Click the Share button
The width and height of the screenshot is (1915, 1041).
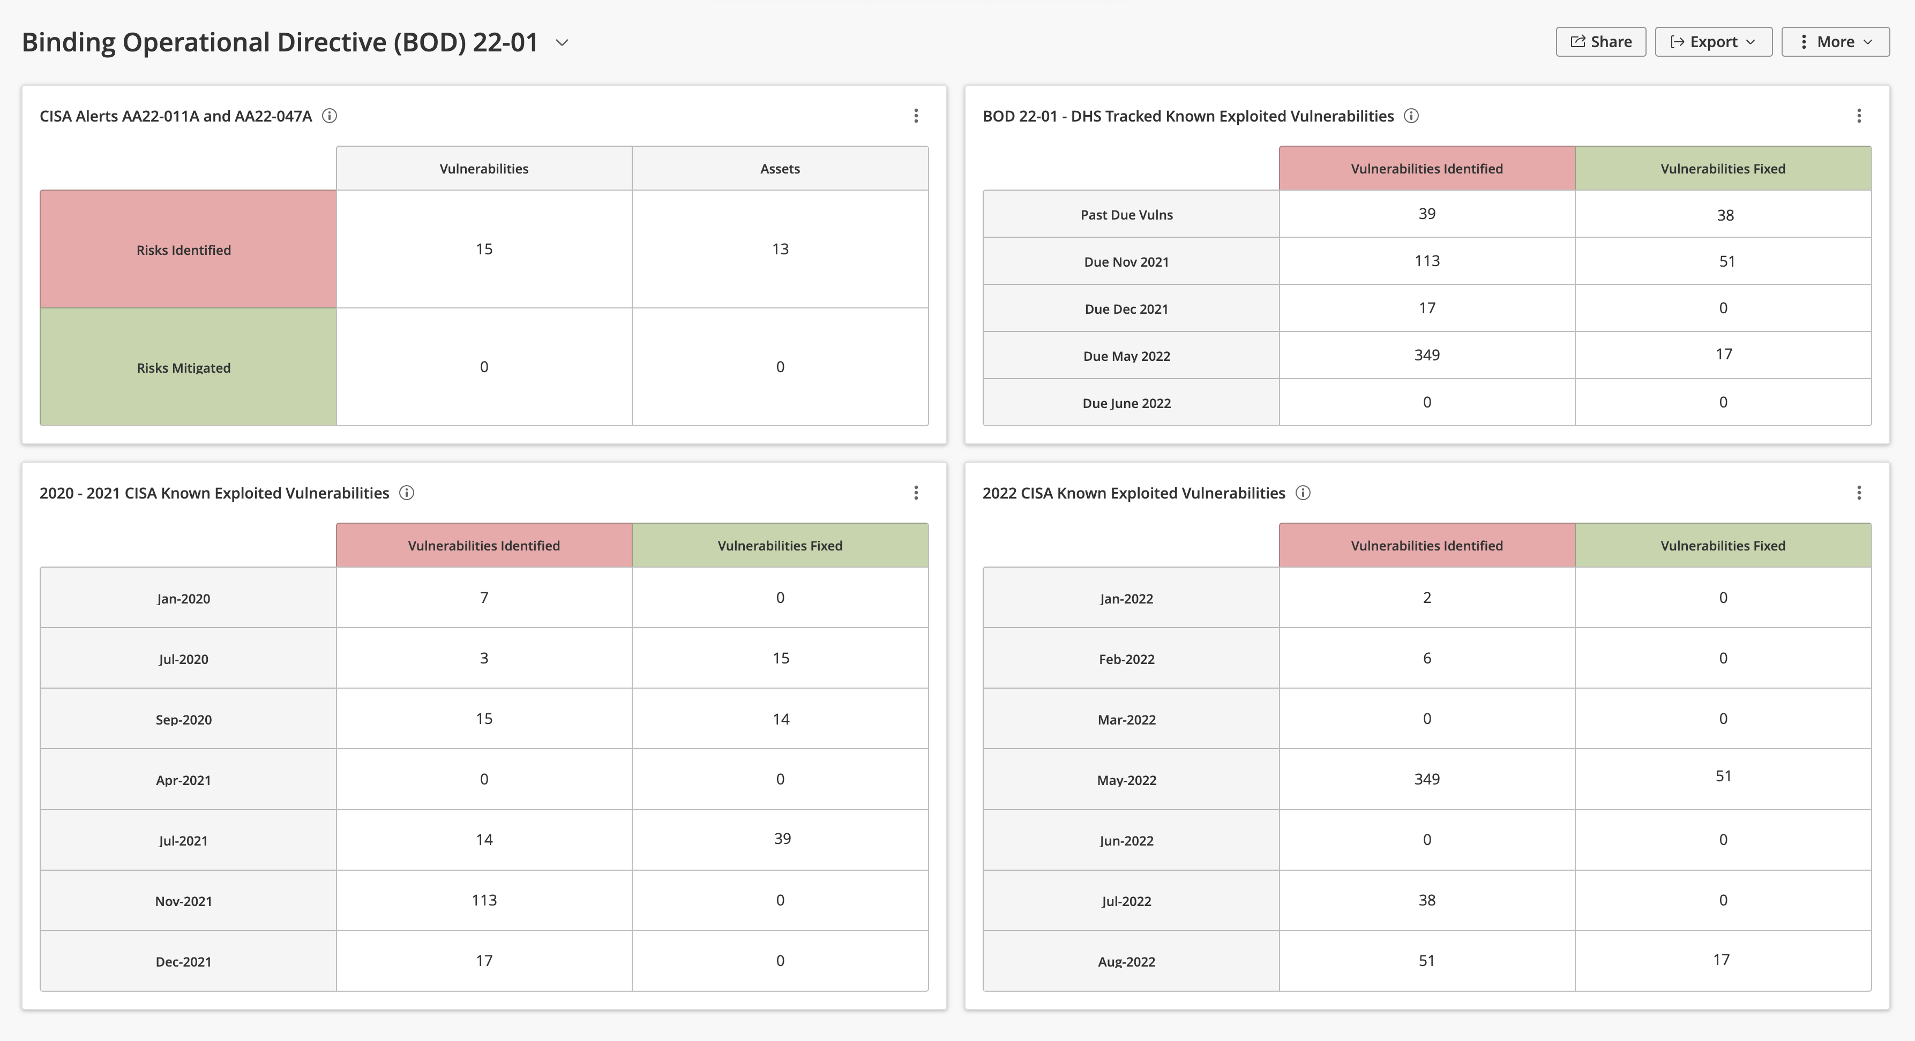[1600, 42]
